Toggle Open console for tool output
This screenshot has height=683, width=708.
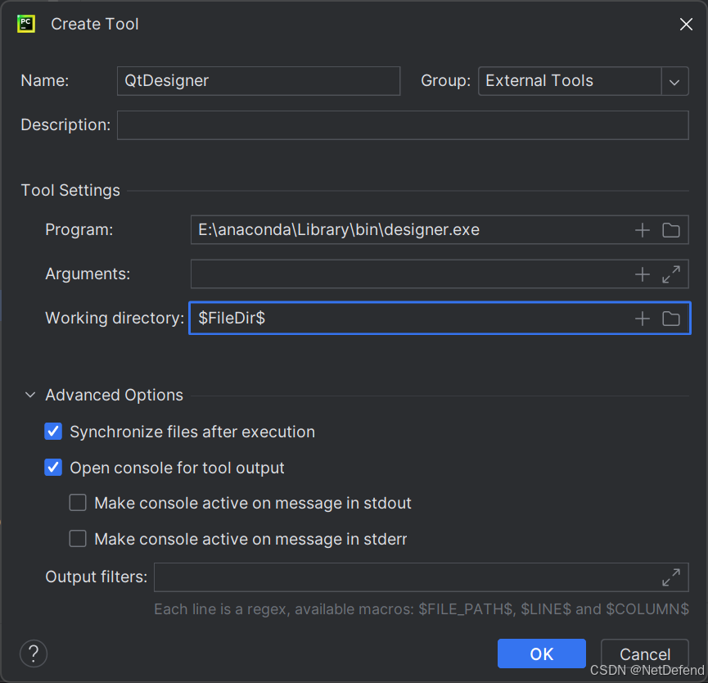(x=53, y=467)
